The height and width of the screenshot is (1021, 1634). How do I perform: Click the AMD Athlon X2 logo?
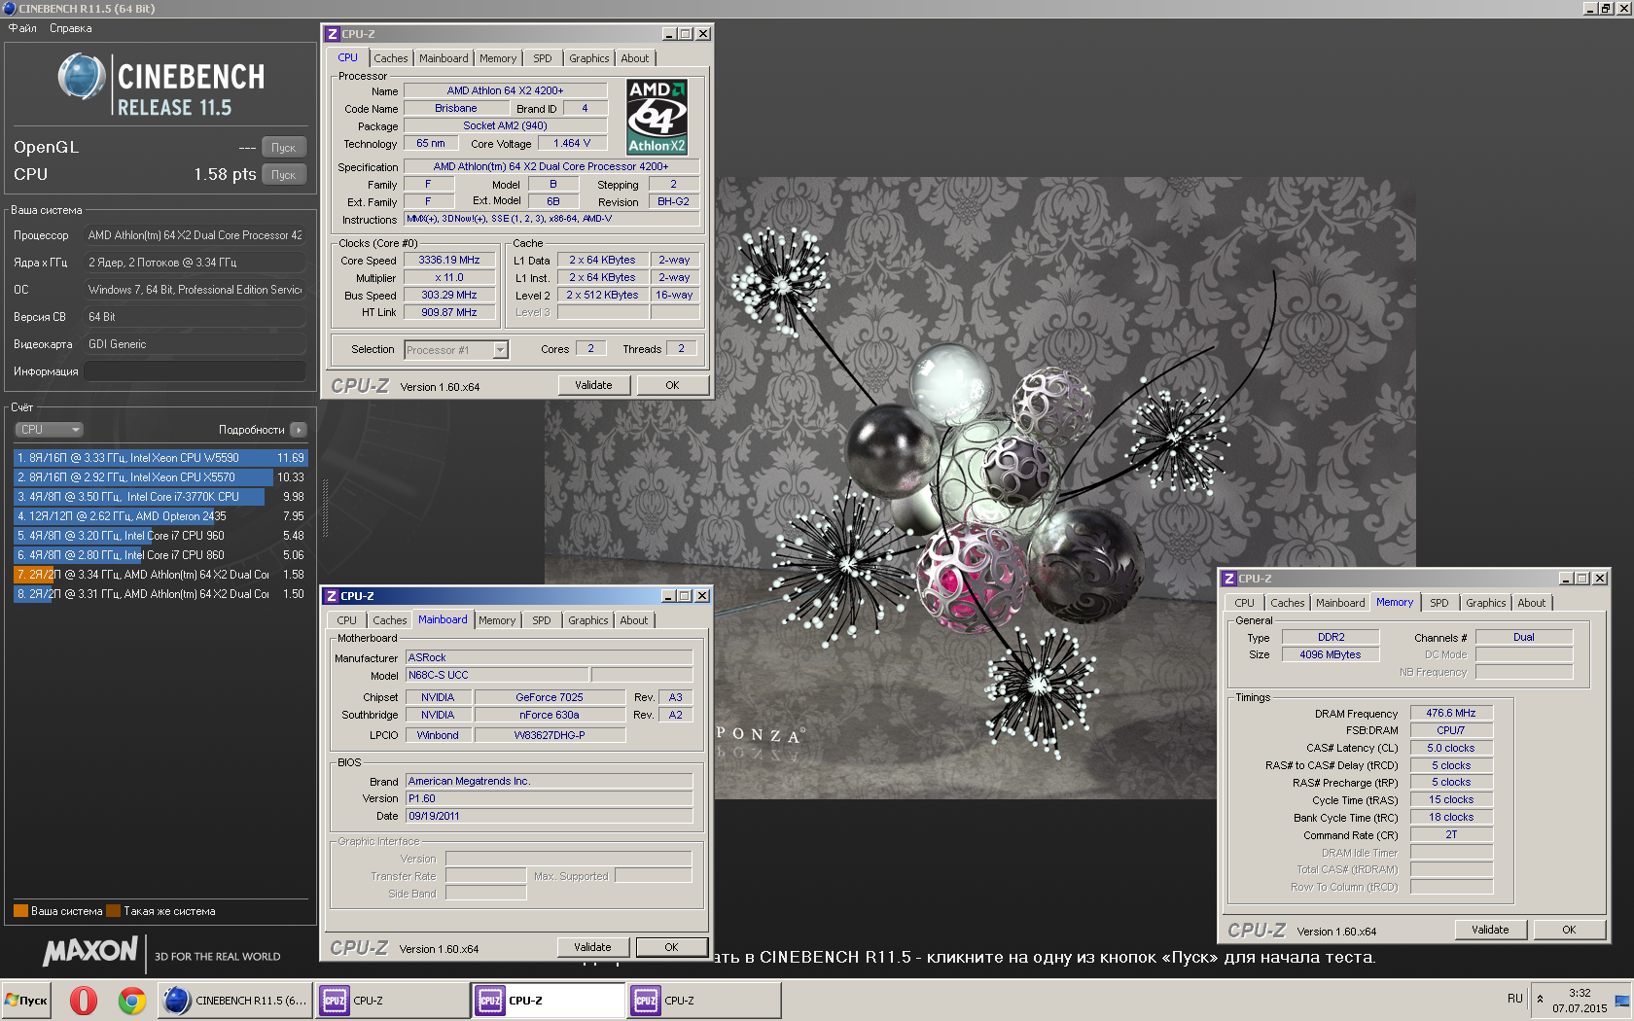pos(657,117)
